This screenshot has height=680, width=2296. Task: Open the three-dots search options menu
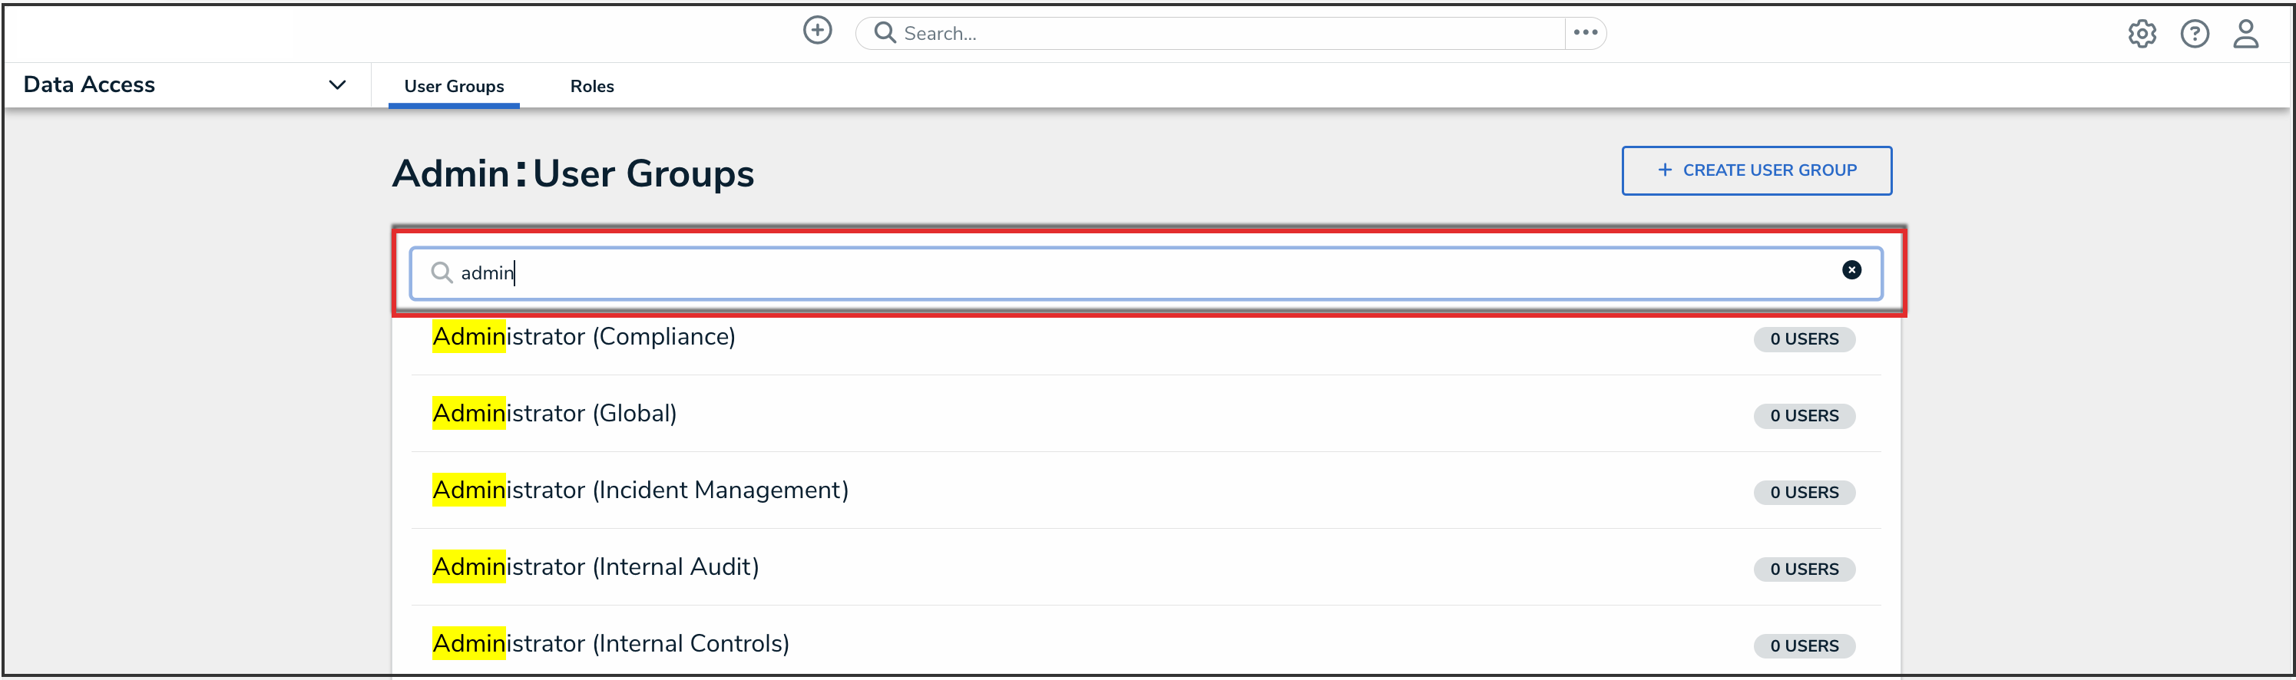point(1585,33)
